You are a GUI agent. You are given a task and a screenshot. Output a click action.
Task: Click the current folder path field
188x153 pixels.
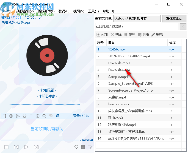point(137,18)
